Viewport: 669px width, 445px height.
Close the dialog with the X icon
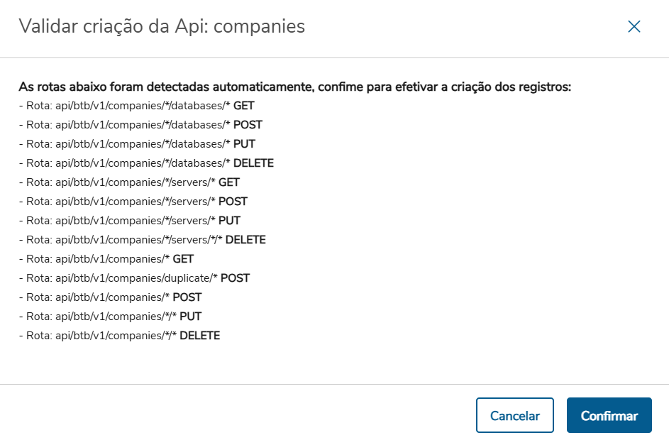pyautogui.click(x=634, y=27)
